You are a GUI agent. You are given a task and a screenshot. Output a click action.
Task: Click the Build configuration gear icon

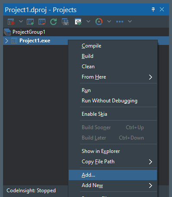[78, 22]
